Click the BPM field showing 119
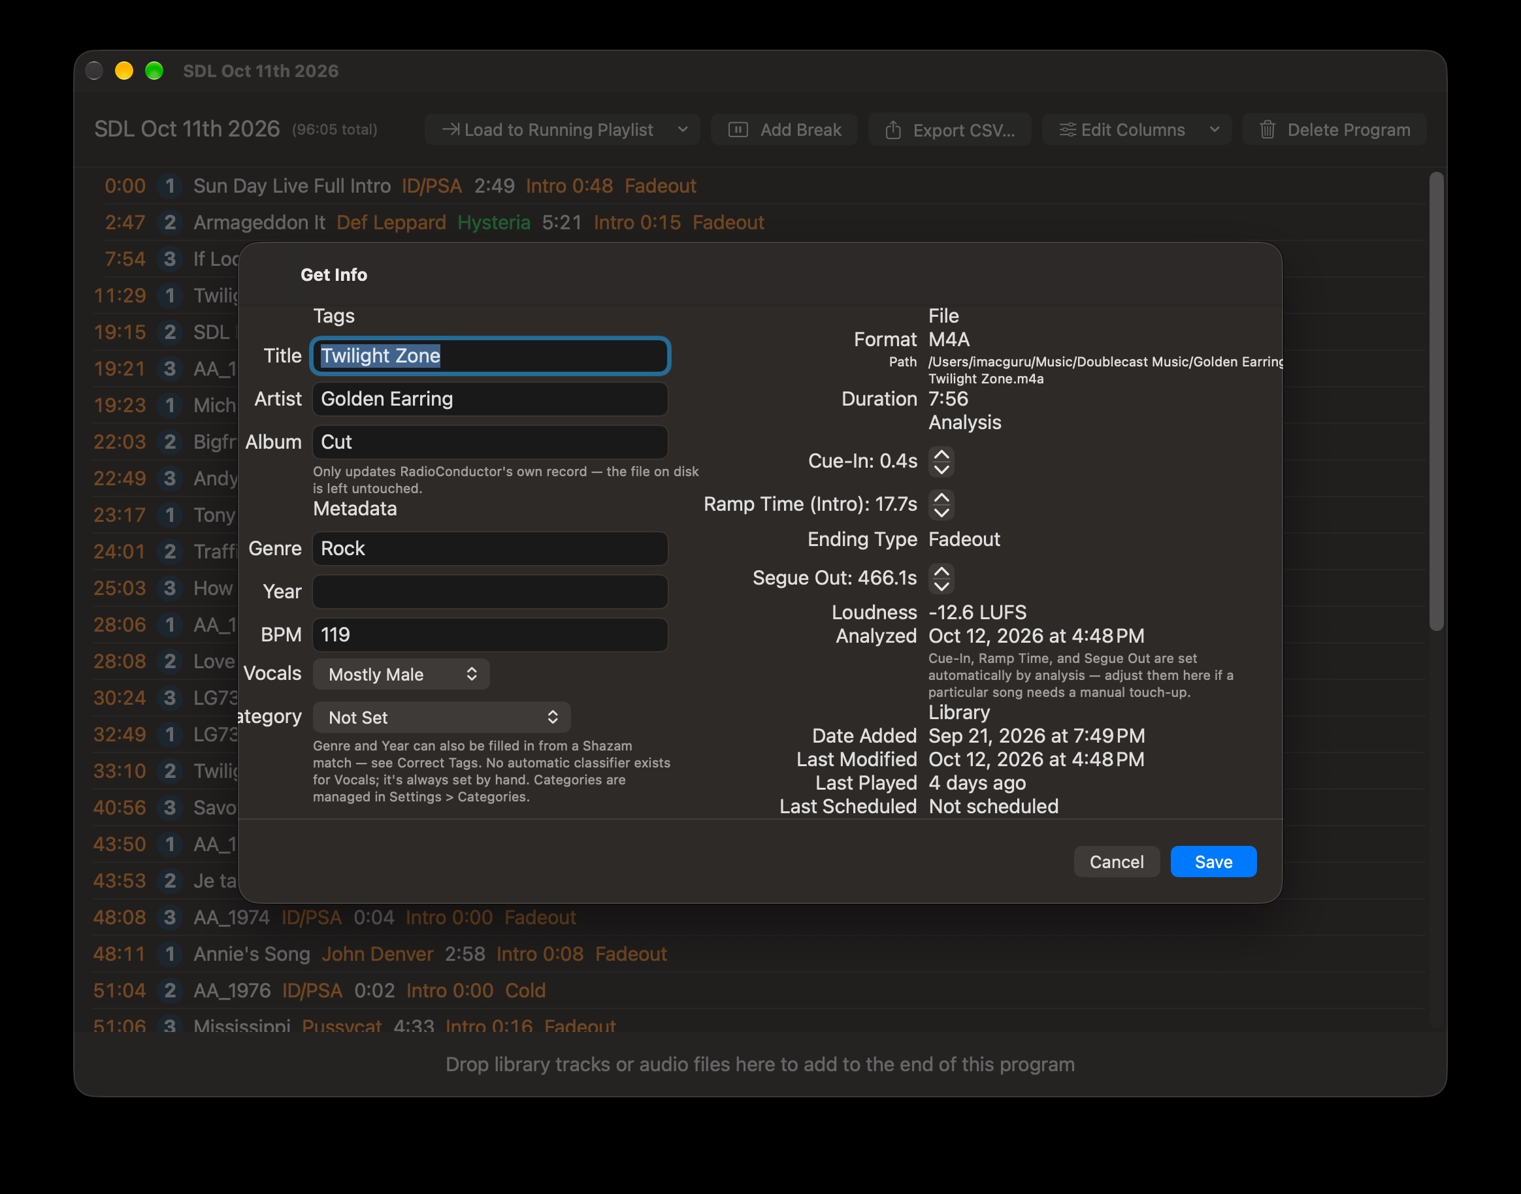1521x1194 pixels. tap(490, 635)
